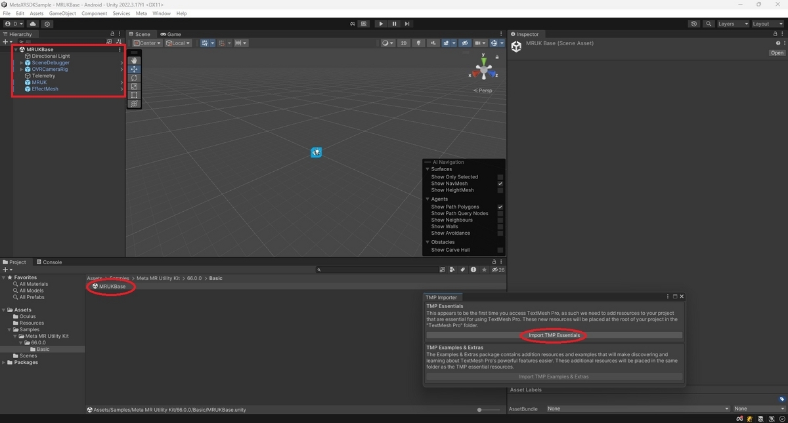This screenshot has height=423, width=788.
Task: Toggle scene visibility hidden-objects icon
Action: tap(465, 43)
